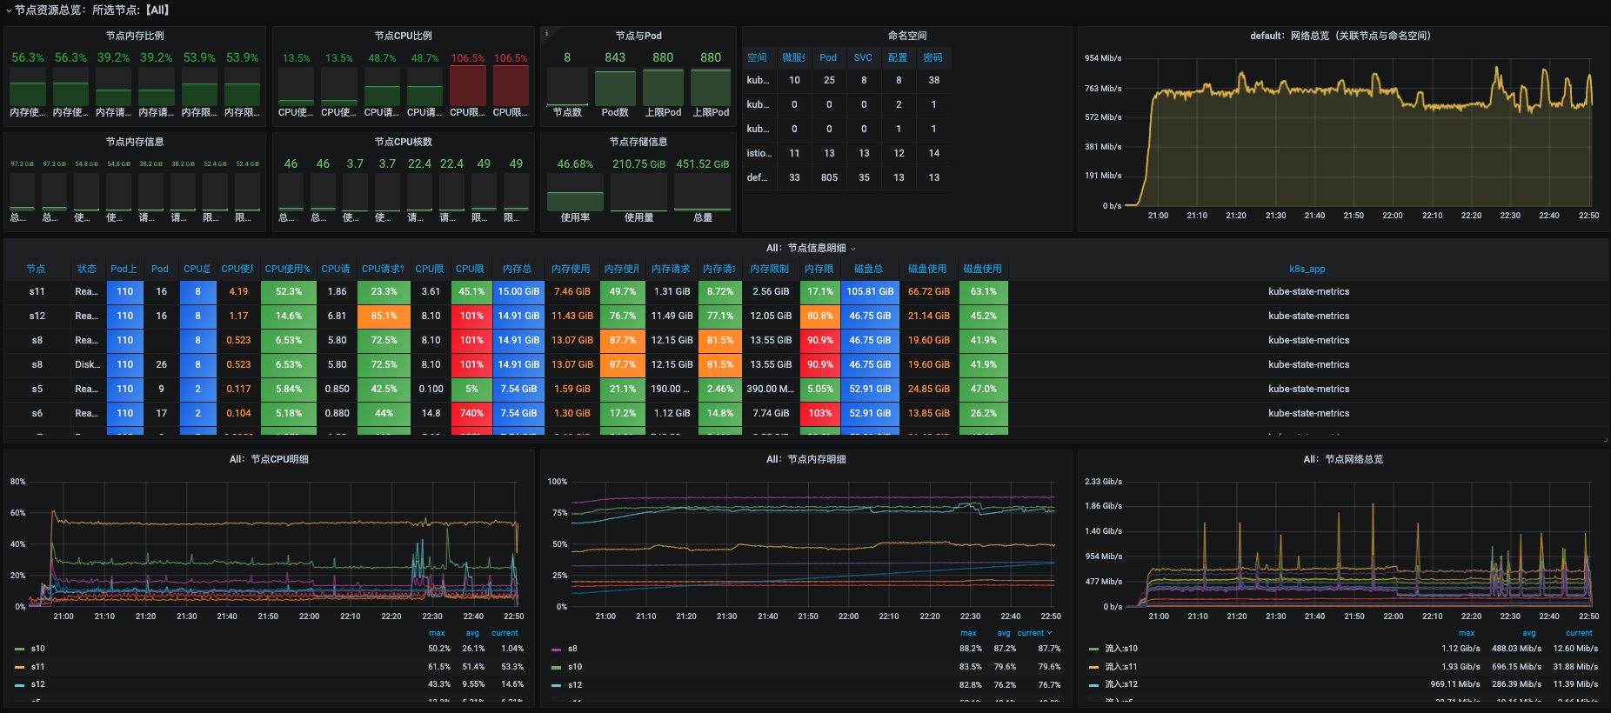1611x713 pixels.
Task: Click orange s11 color swatch in CPU legend
Action: point(19,667)
